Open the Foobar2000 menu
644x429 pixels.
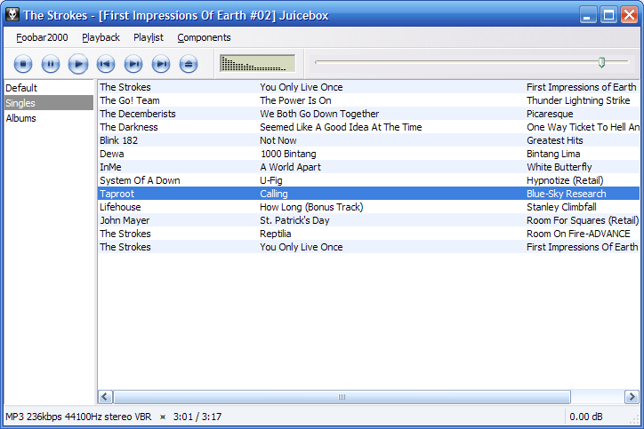42,37
